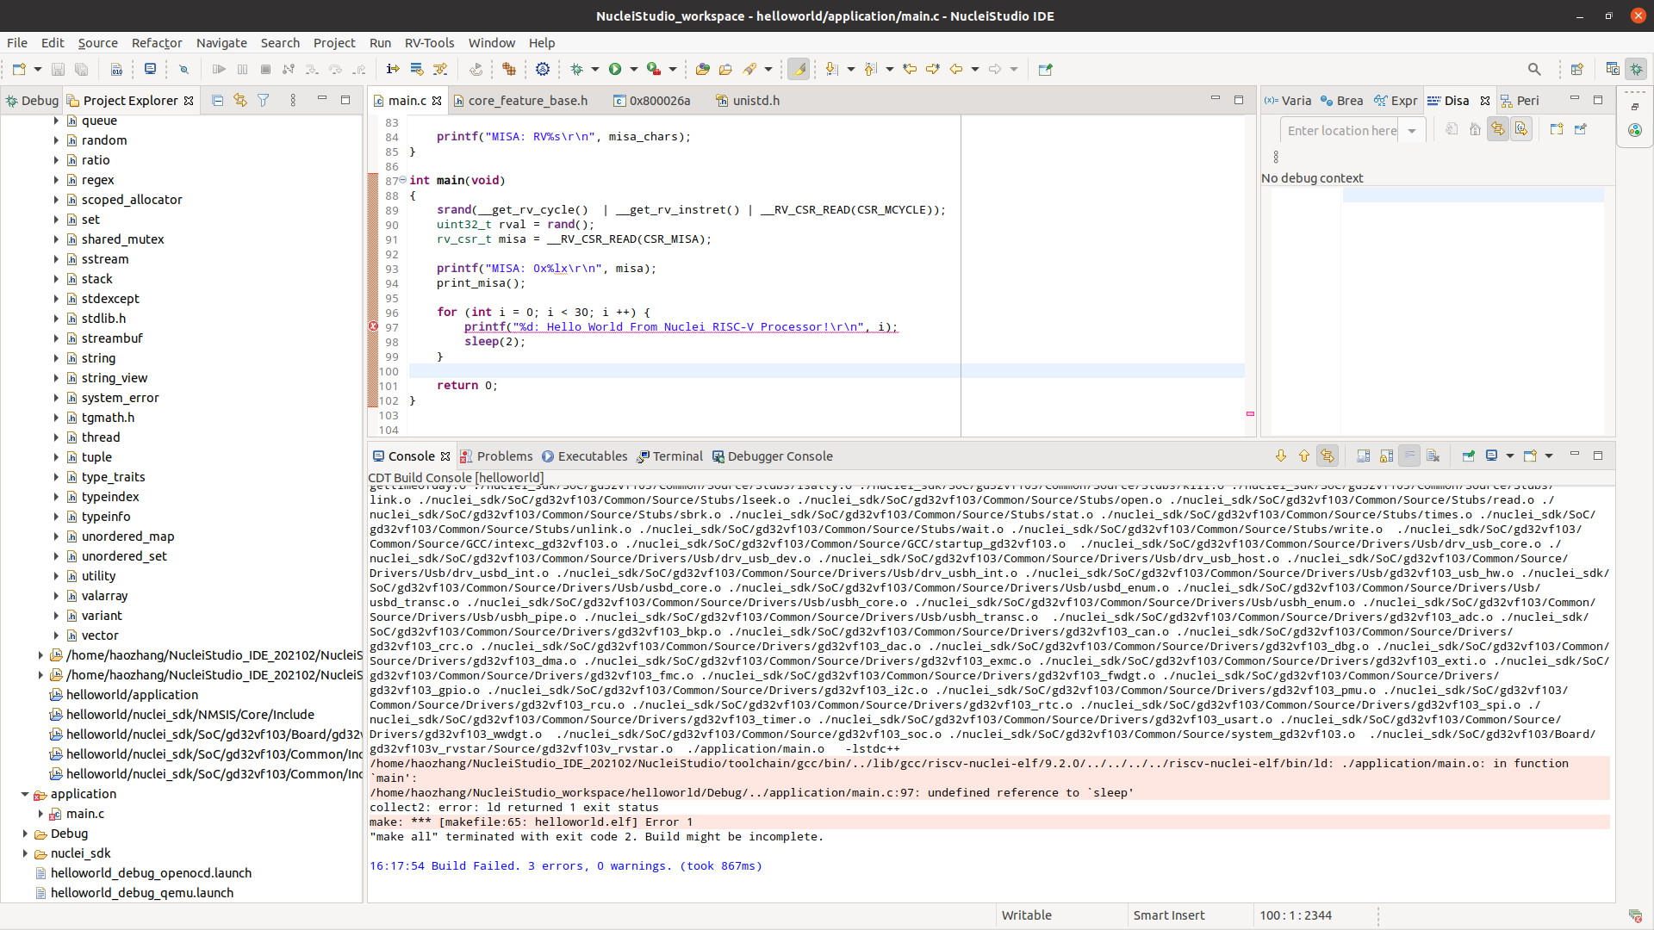Click the Terminate (stop) debug icon
The image size is (1654, 930).
265,70
